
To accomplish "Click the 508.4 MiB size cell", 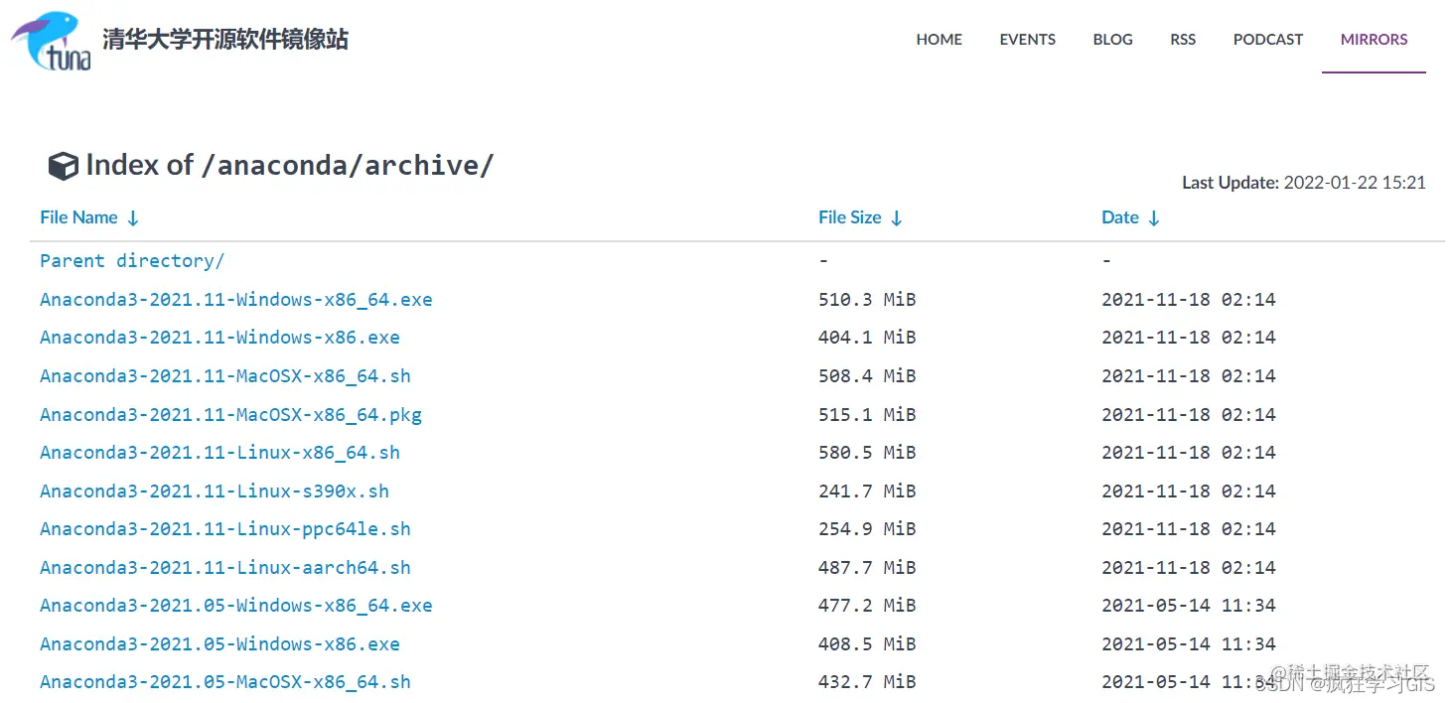I will [867, 376].
